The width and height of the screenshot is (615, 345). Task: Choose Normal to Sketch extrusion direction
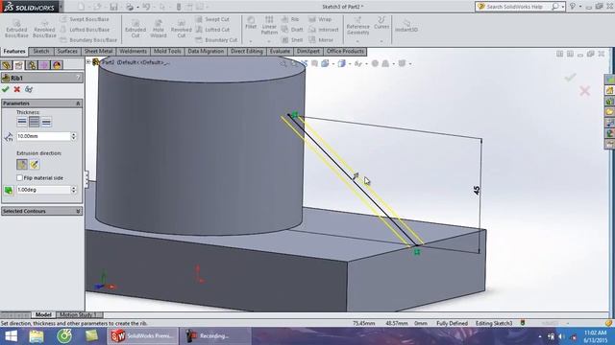tap(35, 165)
